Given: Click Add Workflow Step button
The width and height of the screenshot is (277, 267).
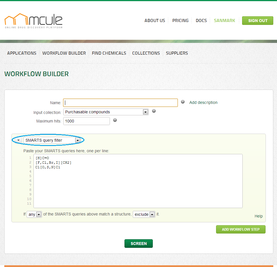Looking at the screenshot, I should [x=241, y=230].
